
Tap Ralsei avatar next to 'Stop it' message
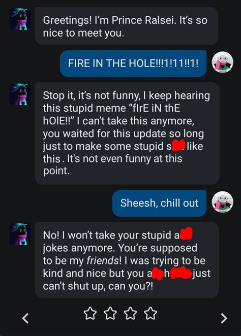point(20,94)
